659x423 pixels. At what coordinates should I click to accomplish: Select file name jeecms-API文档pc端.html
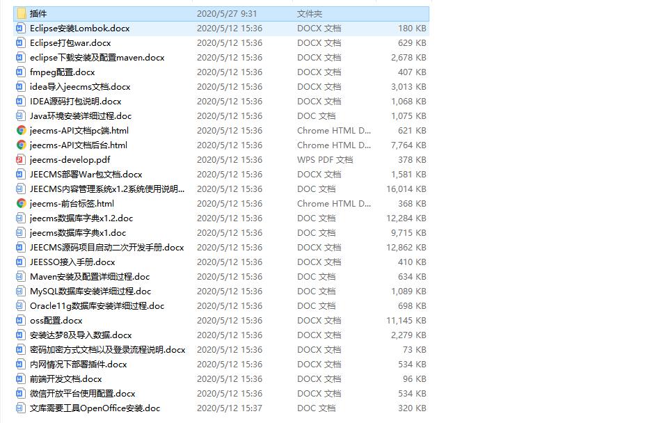[x=79, y=131]
